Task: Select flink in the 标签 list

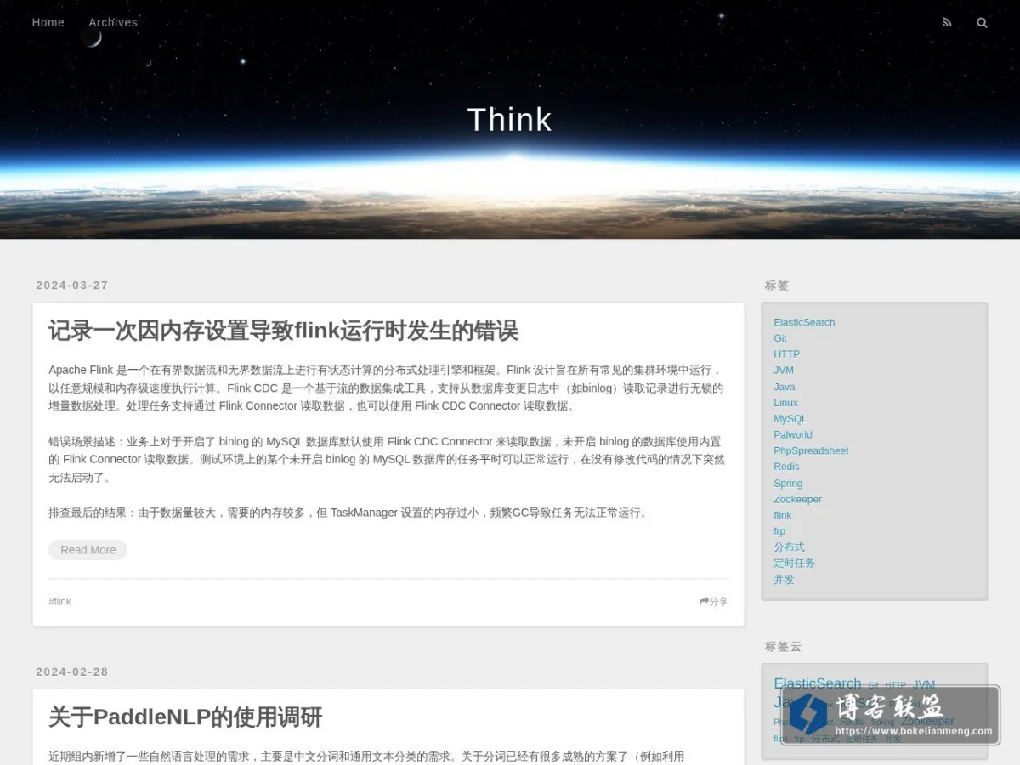Action: 782,515
